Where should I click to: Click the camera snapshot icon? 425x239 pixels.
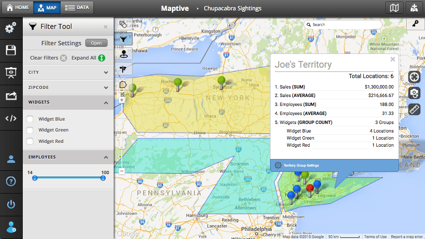pos(414,93)
